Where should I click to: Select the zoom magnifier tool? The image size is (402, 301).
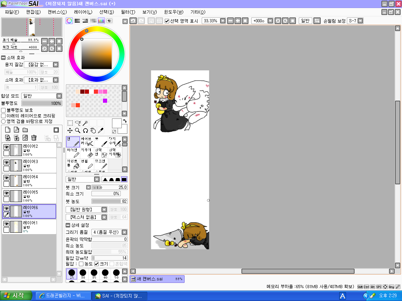click(78, 131)
